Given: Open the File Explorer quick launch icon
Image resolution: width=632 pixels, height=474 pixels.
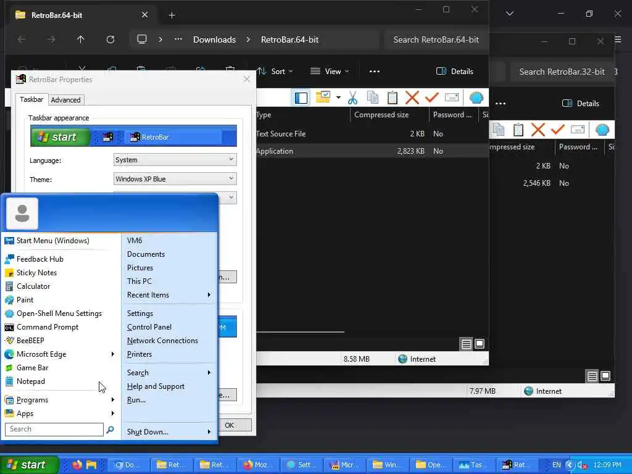Looking at the screenshot, I should point(91,465).
